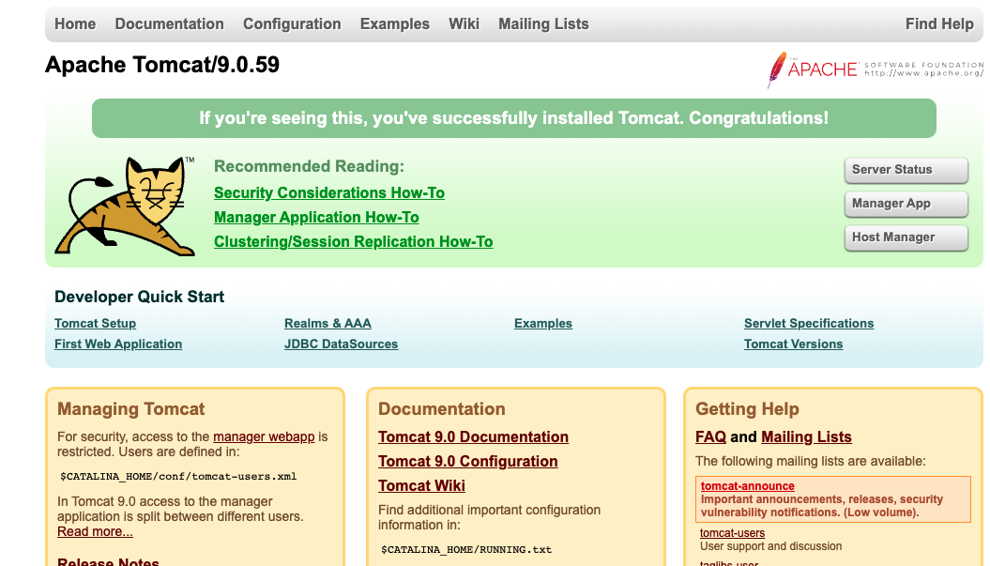Click the Server Status button
The height and width of the screenshot is (566, 990).
coord(906,170)
